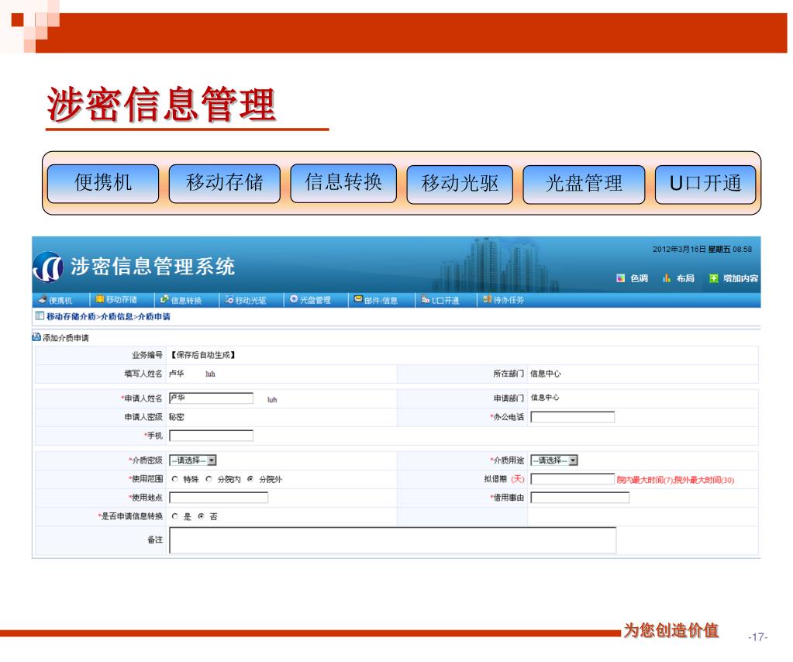793x662 pixels.
Task: Click red hint 院内最大时间(7),院外最大时间(30)
Action: pos(675,480)
